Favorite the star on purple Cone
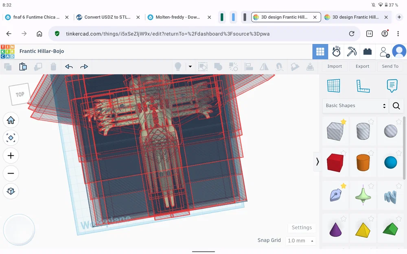The image size is (407, 254). [x=344, y=219]
